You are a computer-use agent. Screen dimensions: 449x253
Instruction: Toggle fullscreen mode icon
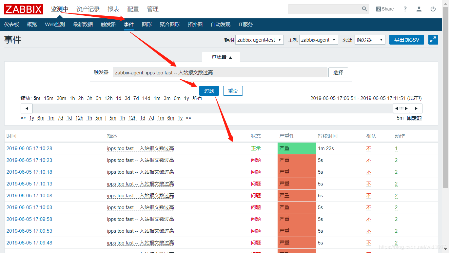(433, 40)
